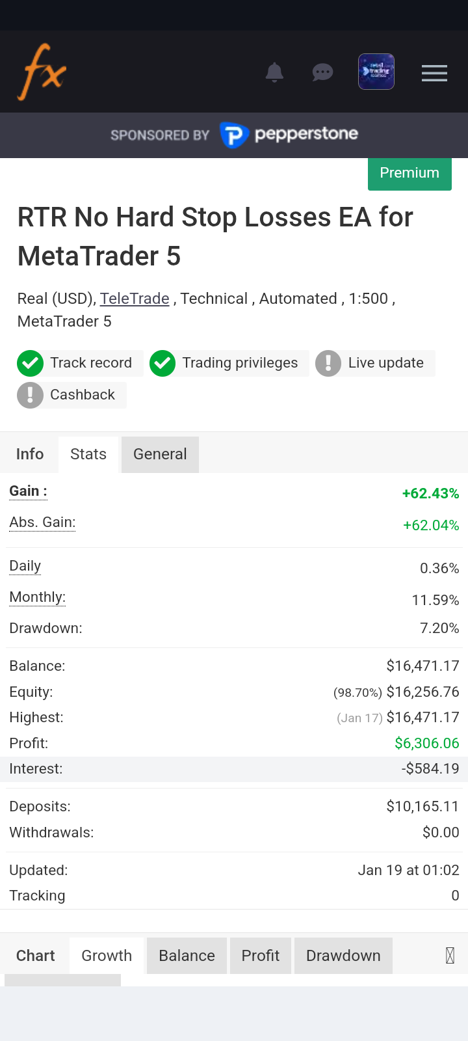Click the Track record green check icon
The image size is (468, 1041).
(x=30, y=363)
